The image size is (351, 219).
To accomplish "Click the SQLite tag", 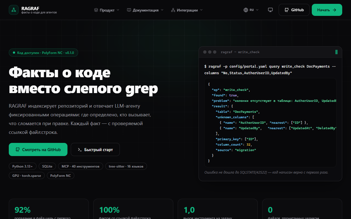I will coord(47,166).
